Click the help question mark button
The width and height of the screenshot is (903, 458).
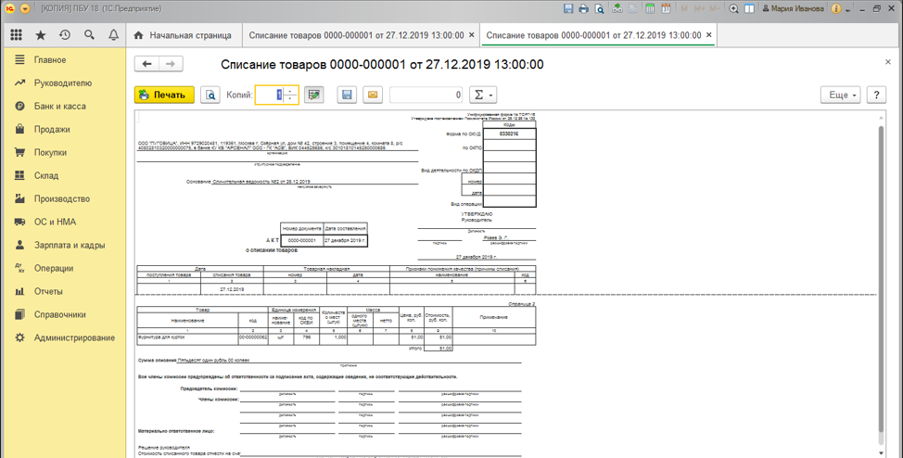click(876, 95)
